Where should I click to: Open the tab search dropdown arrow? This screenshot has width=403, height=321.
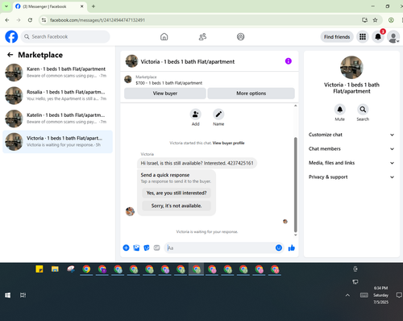click(6, 6)
